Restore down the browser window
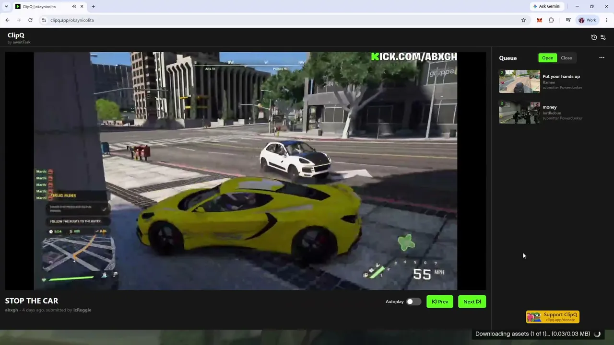The image size is (614, 345). 592,7
